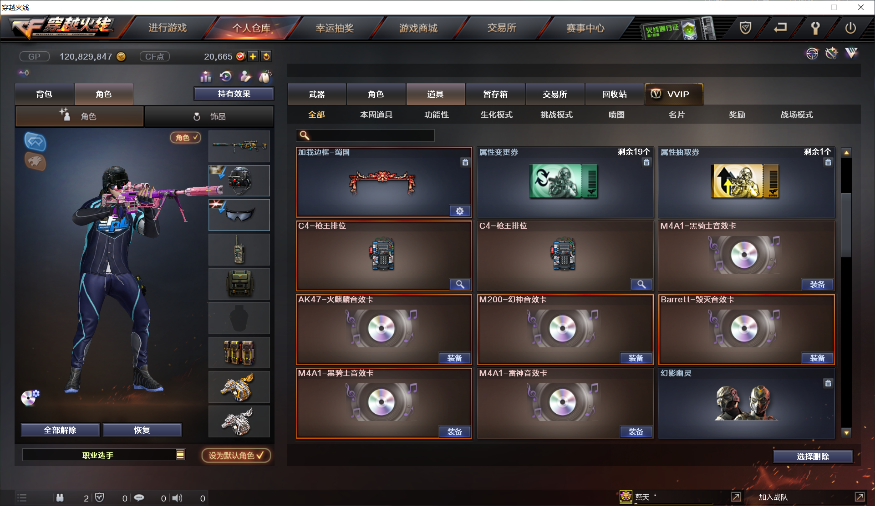Click the 全部解除 button
The image size is (875, 506).
60,430
